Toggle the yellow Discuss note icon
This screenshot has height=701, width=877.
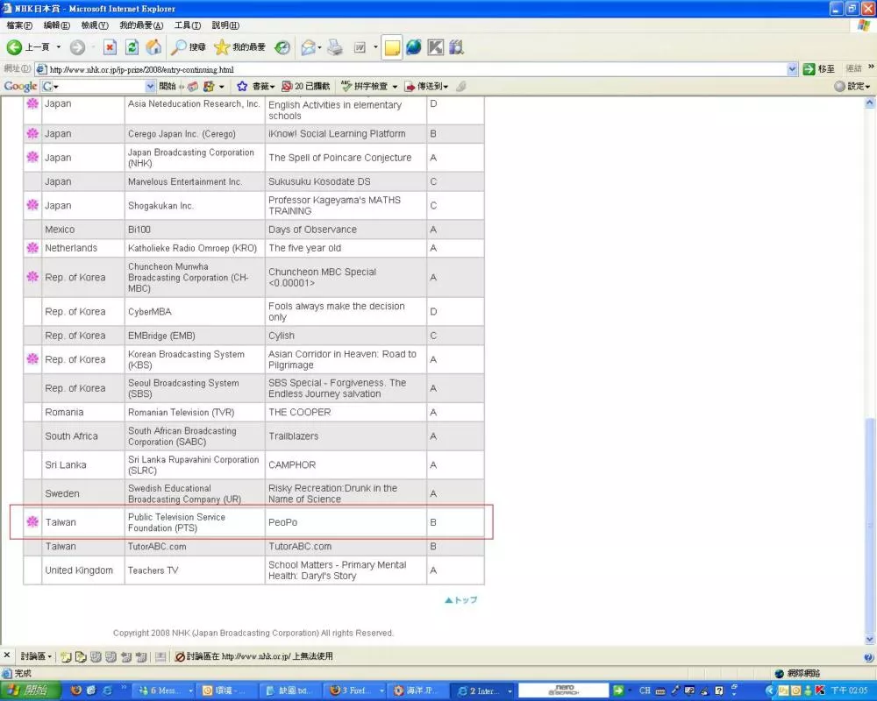(x=392, y=48)
